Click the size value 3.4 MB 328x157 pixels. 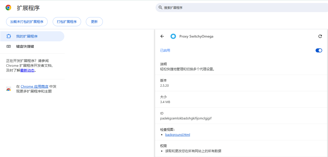165,102
